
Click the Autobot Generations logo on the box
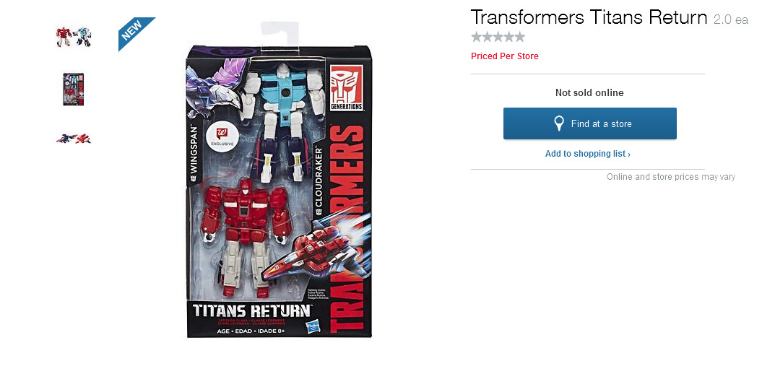click(347, 87)
